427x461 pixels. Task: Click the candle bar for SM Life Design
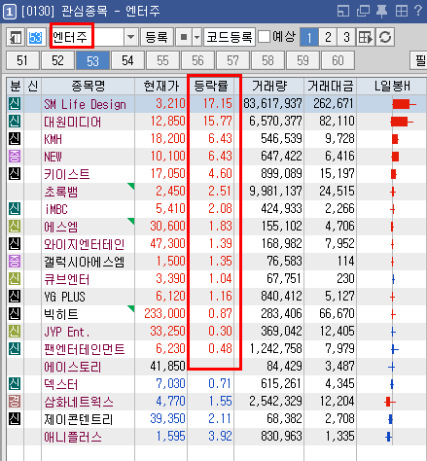click(404, 104)
